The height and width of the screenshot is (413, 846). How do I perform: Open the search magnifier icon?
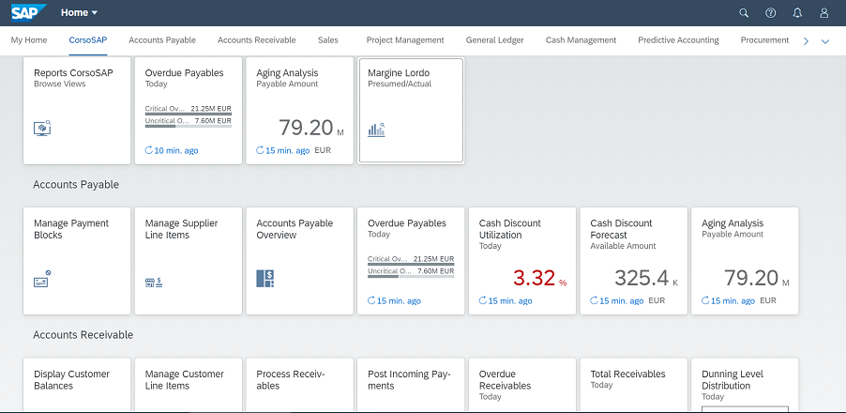[744, 13]
